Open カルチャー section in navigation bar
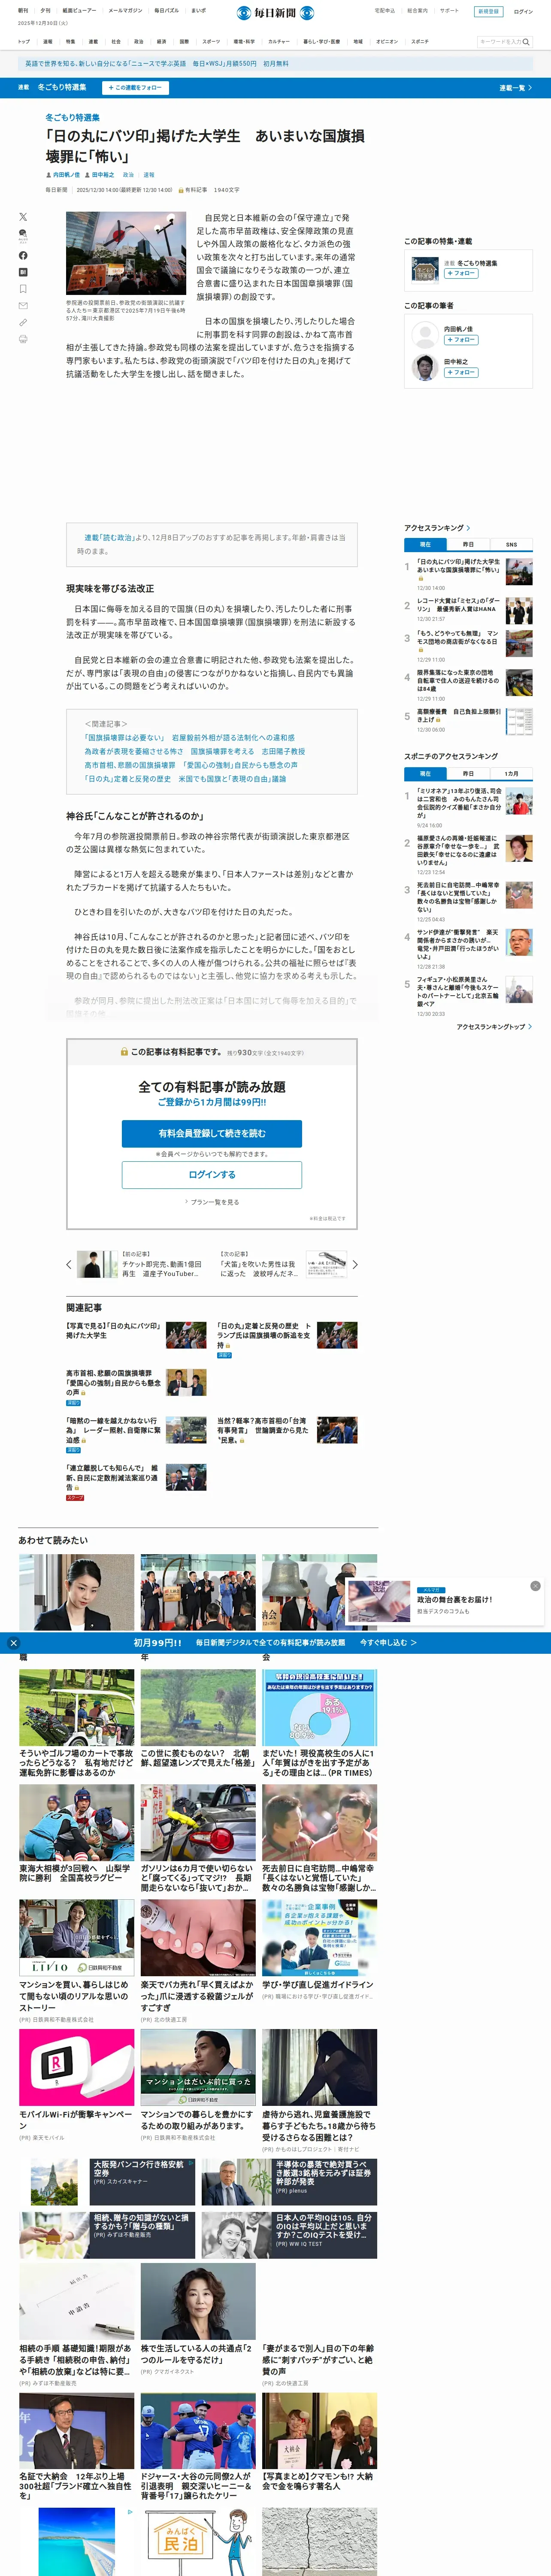Image resolution: width=551 pixels, height=2576 pixels. (x=279, y=42)
